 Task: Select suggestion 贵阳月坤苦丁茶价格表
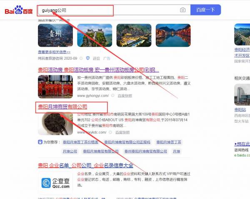[x=80, y=142]
